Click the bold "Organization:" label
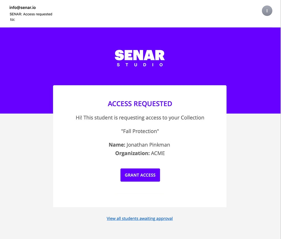Viewport: 281px width, 239px height. (x=132, y=153)
